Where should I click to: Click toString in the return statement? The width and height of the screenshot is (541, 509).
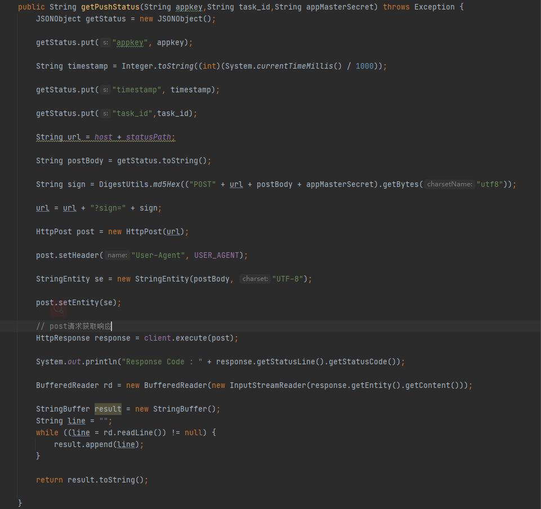pyautogui.click(x=117, y=480)
